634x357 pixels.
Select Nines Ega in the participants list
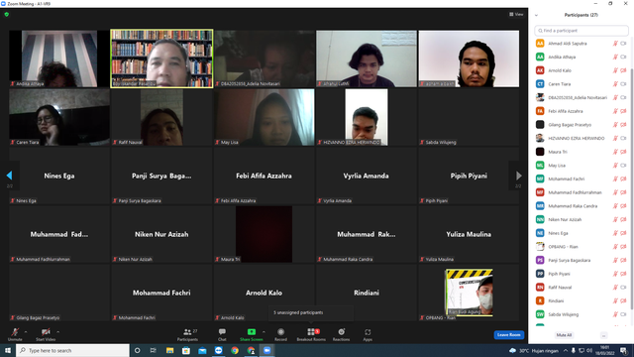[581, 233]
